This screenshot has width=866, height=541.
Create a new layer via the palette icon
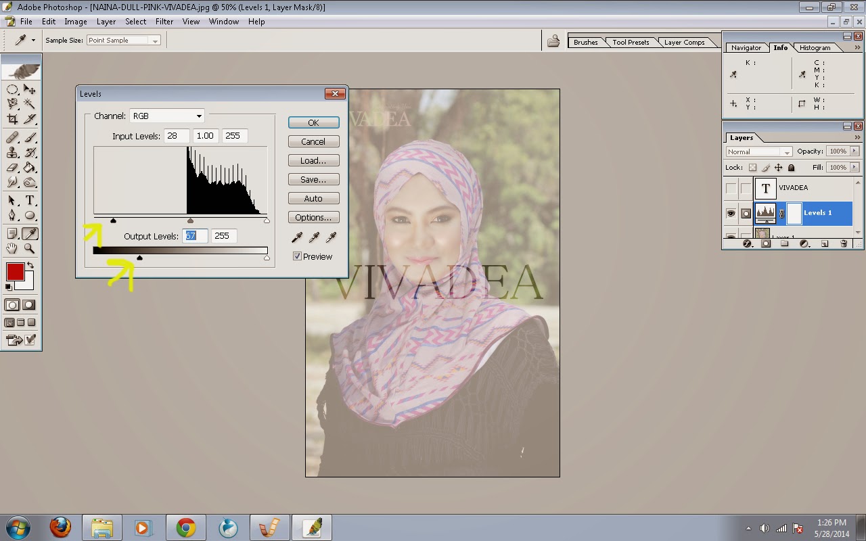pos(825,243)
